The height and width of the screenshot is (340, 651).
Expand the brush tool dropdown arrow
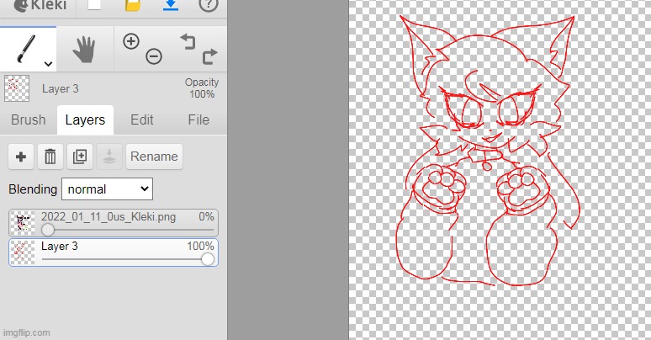pos(48,64)
